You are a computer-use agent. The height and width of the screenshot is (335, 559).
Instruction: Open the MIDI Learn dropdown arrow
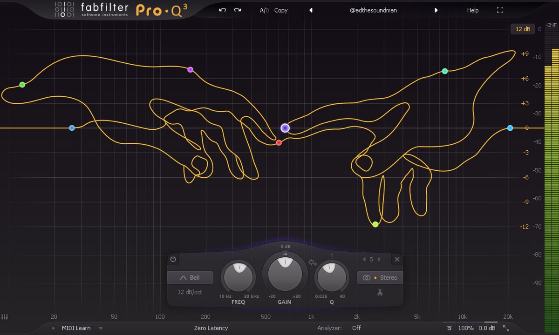pos(100,328)
